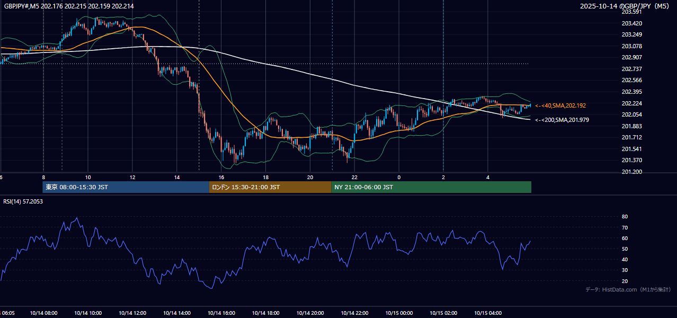677x318 pixels.
Task: Click the 10/15 00:00 time label
Action: click(x=399, y=313)
